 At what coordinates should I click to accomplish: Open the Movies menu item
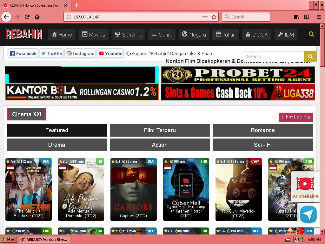pos(93,35)
